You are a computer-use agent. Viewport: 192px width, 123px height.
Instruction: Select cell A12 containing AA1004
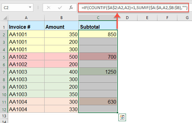click(26, 109)
